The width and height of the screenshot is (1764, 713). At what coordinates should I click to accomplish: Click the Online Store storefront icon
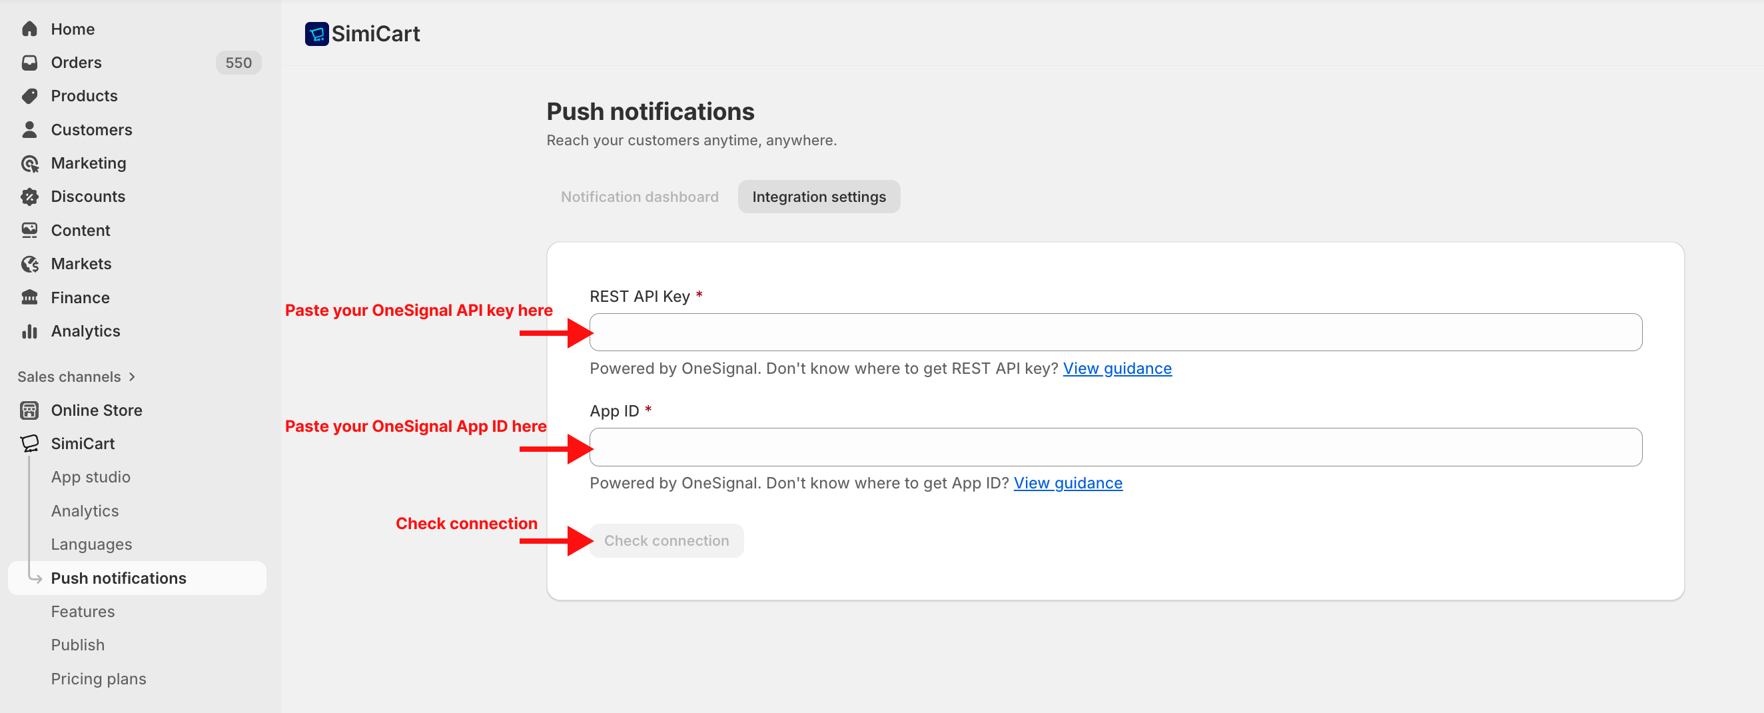click(x=29, y=410)
